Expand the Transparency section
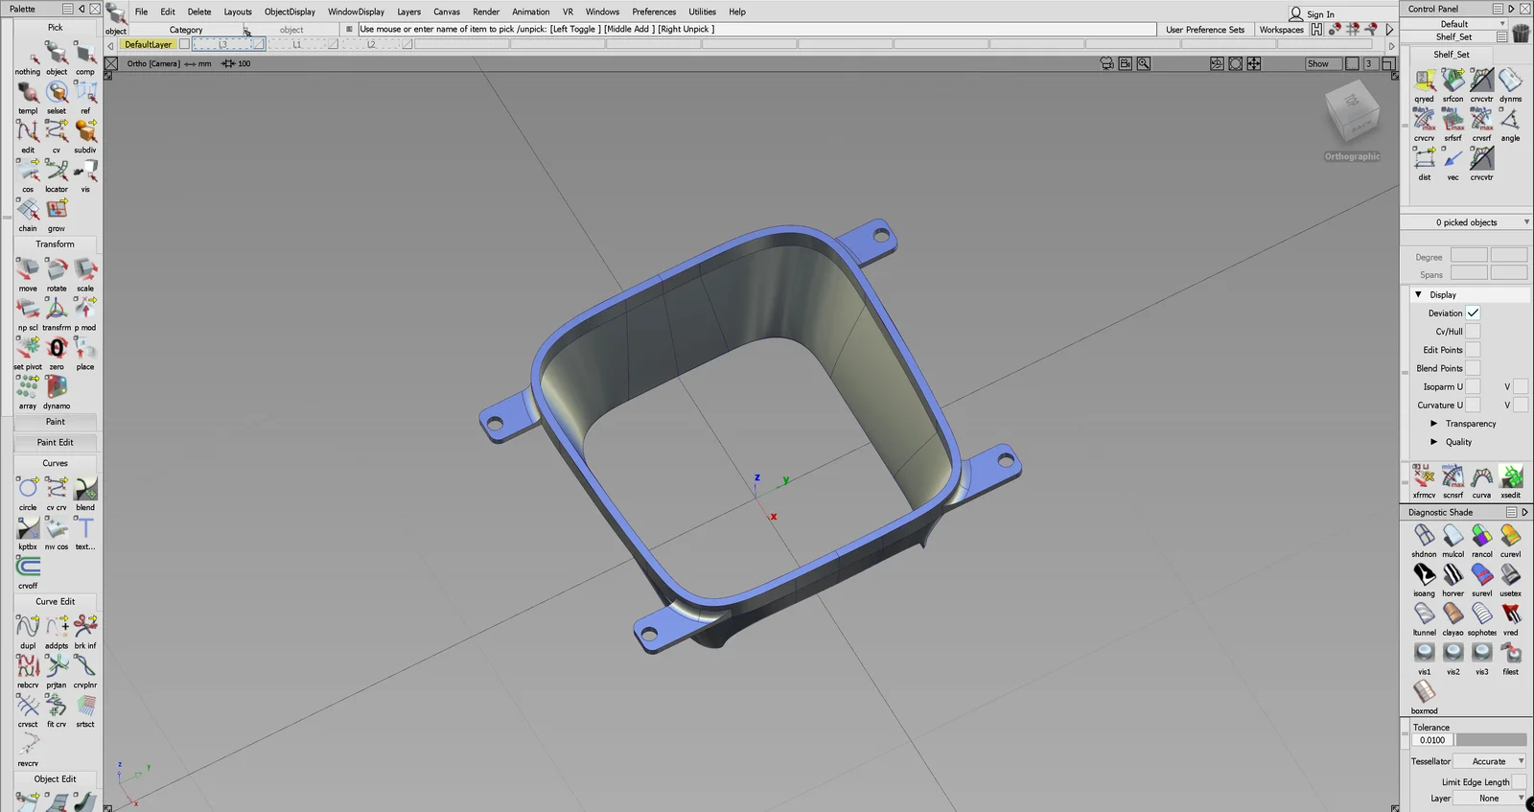This screenshot has height=812, width=1534. [1434, 424]
